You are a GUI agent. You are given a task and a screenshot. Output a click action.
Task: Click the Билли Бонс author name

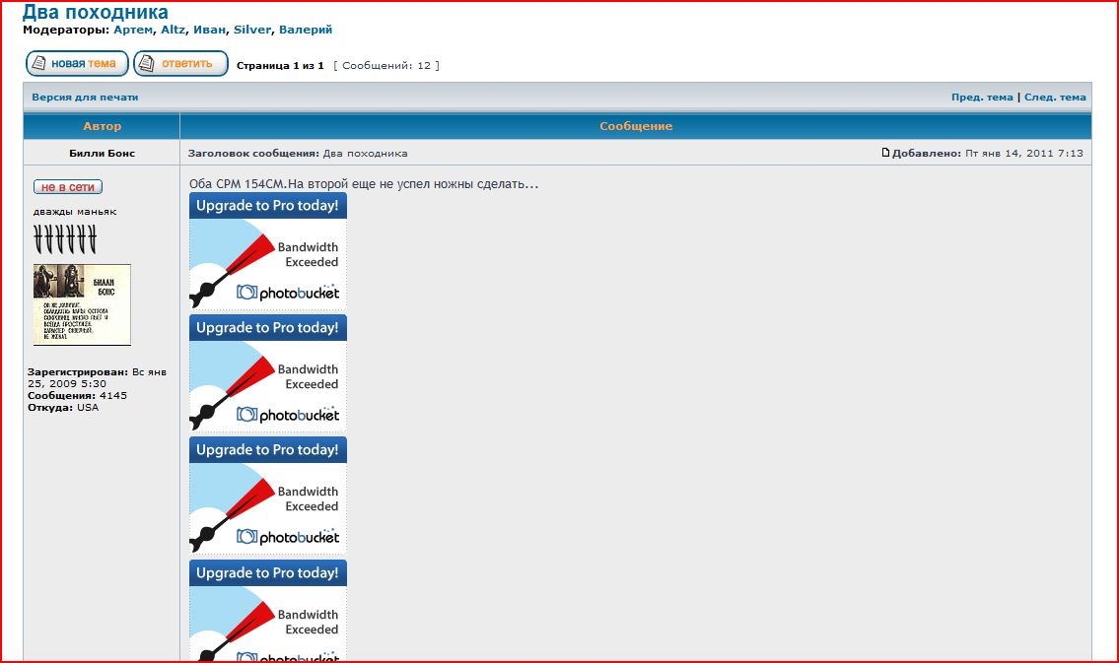click(x=103, y=154)
